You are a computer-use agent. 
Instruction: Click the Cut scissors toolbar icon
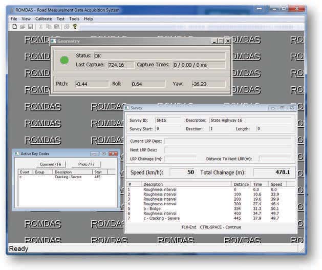[x=41, y=26]
